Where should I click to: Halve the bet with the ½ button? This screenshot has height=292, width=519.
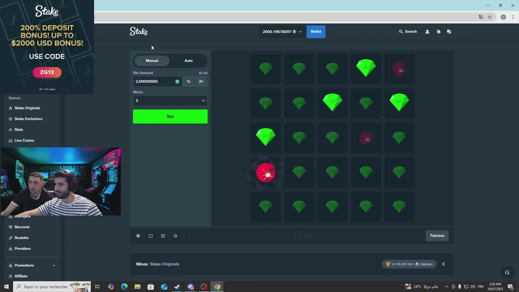[x=189, y=82]
